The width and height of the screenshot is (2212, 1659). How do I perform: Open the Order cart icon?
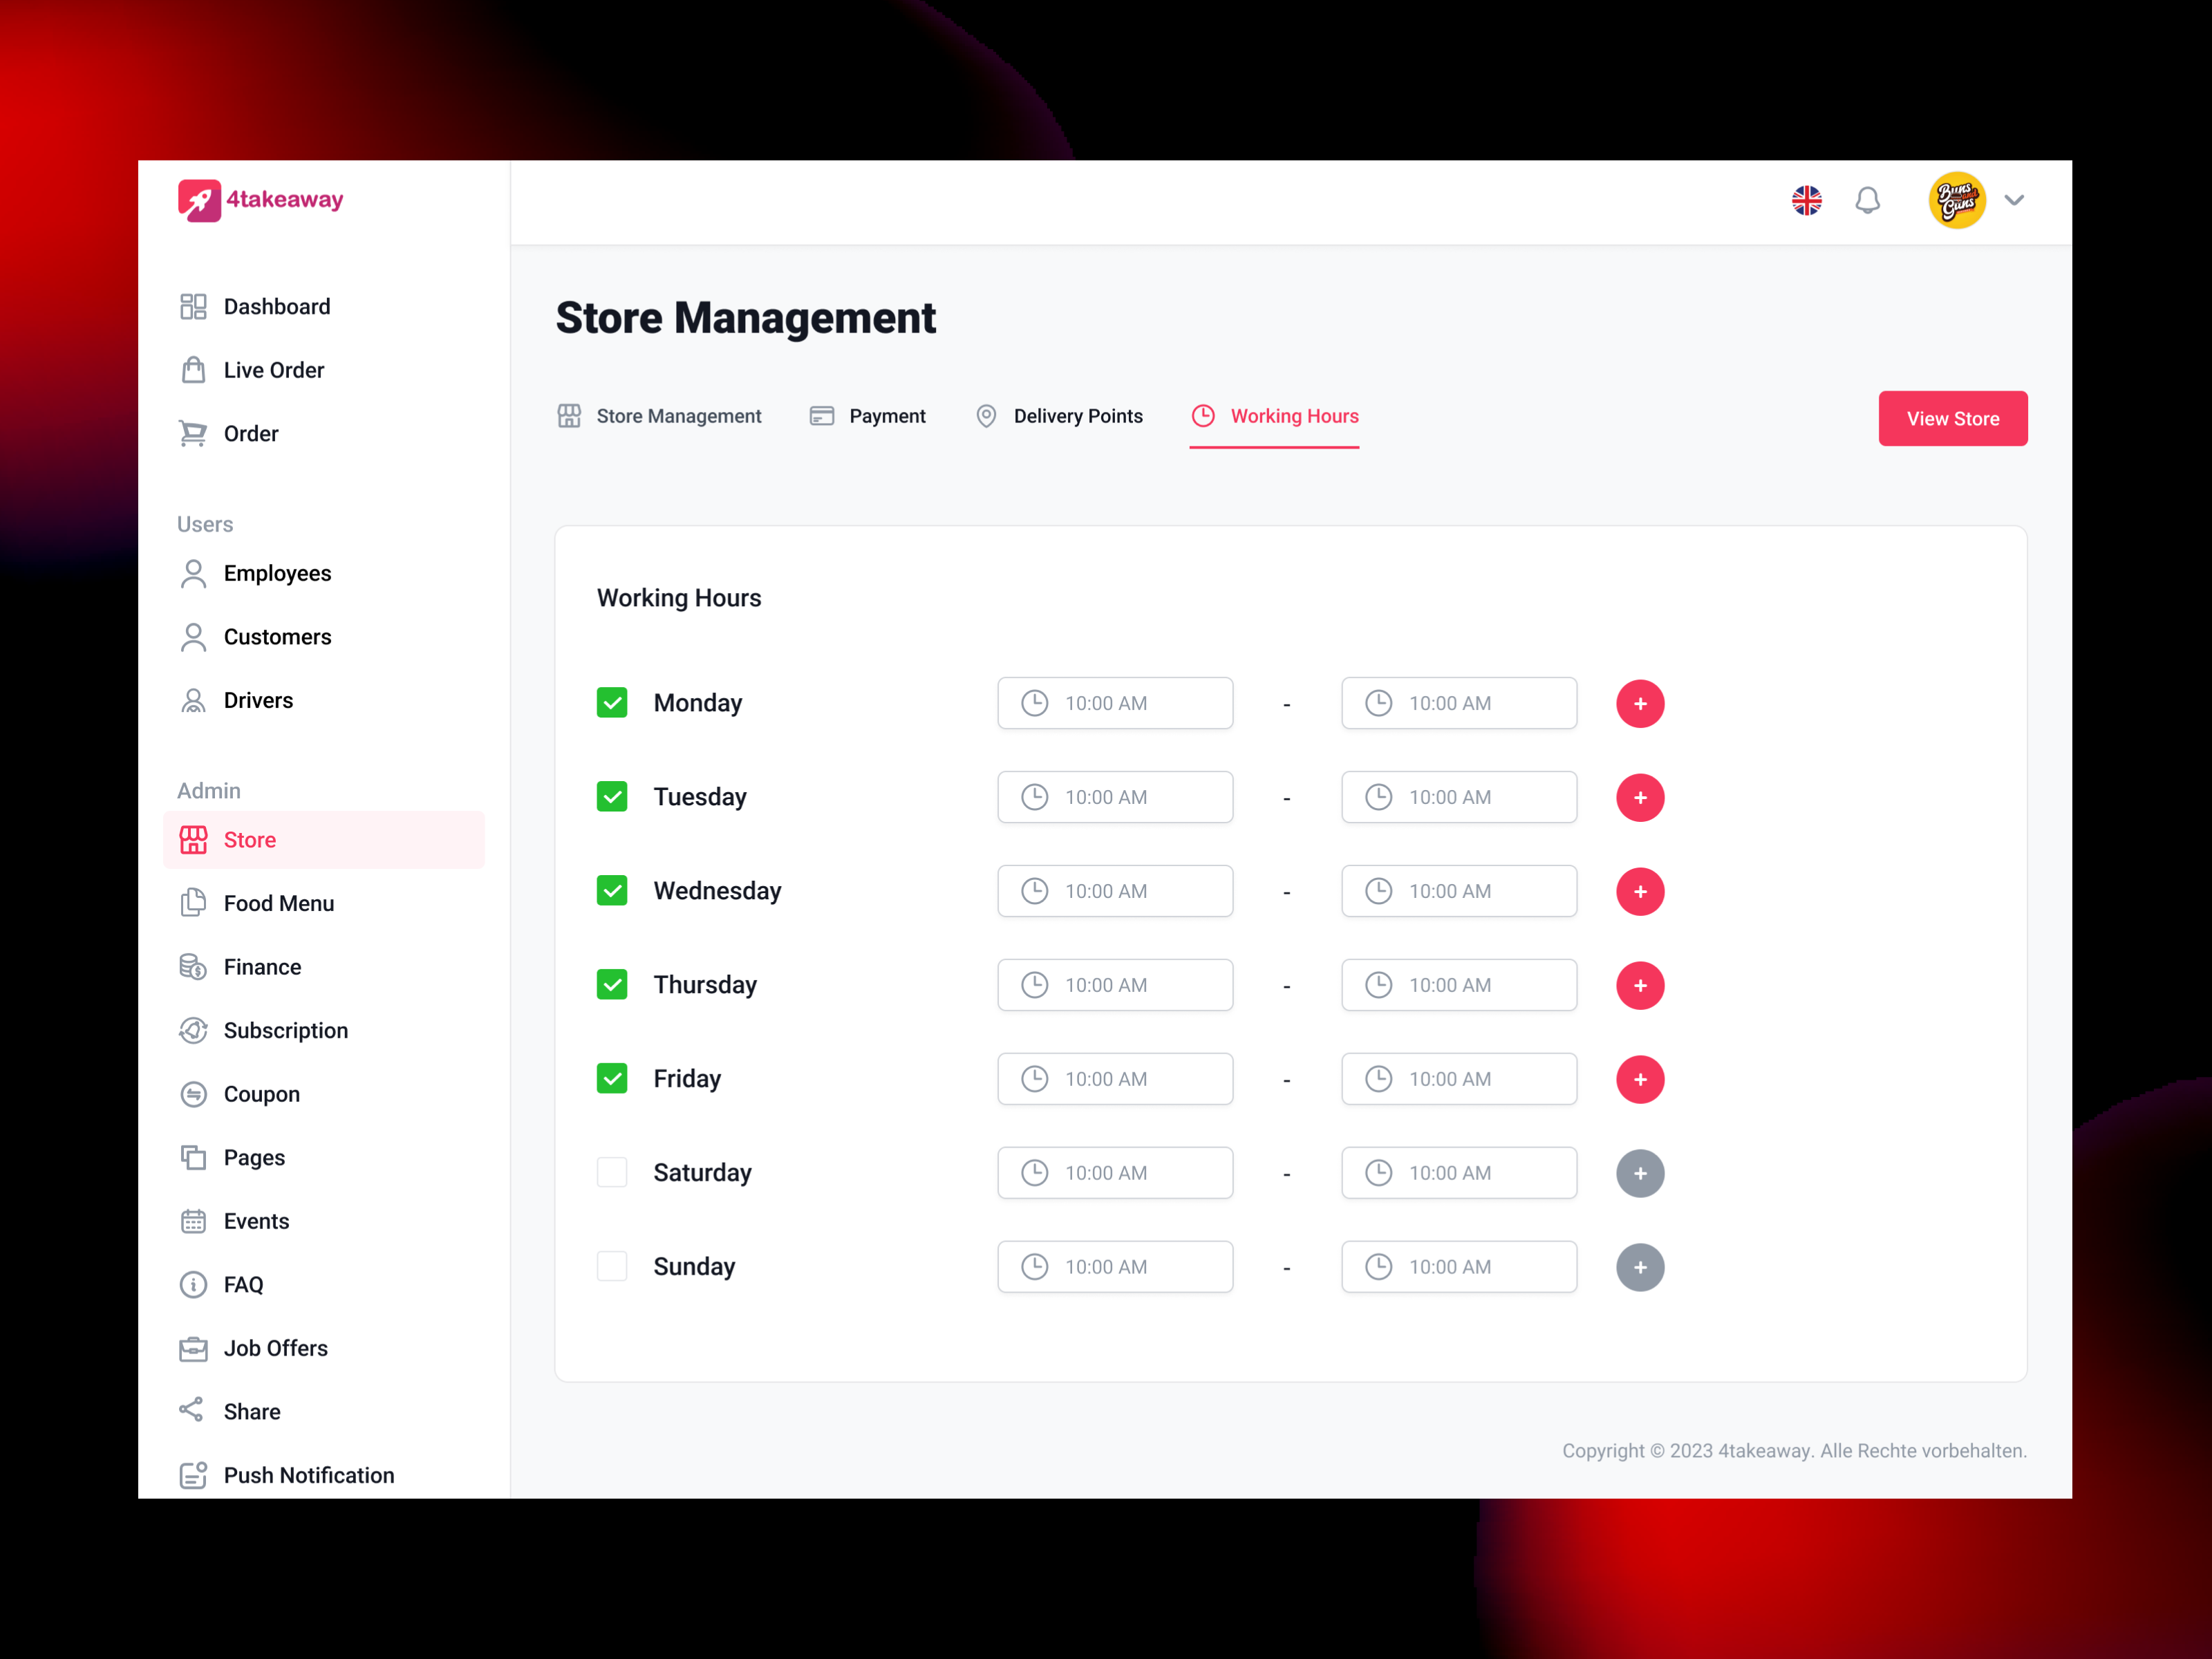coord(194,433)
